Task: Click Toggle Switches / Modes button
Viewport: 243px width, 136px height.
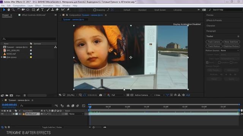Action: (52, 127)
